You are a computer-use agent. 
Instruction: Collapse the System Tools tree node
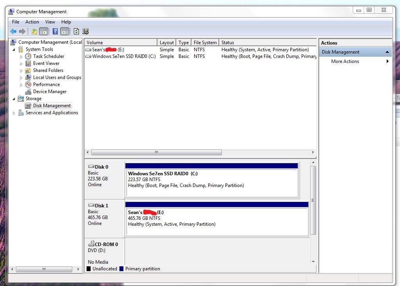pyautogui.click(x=14, y=50)
